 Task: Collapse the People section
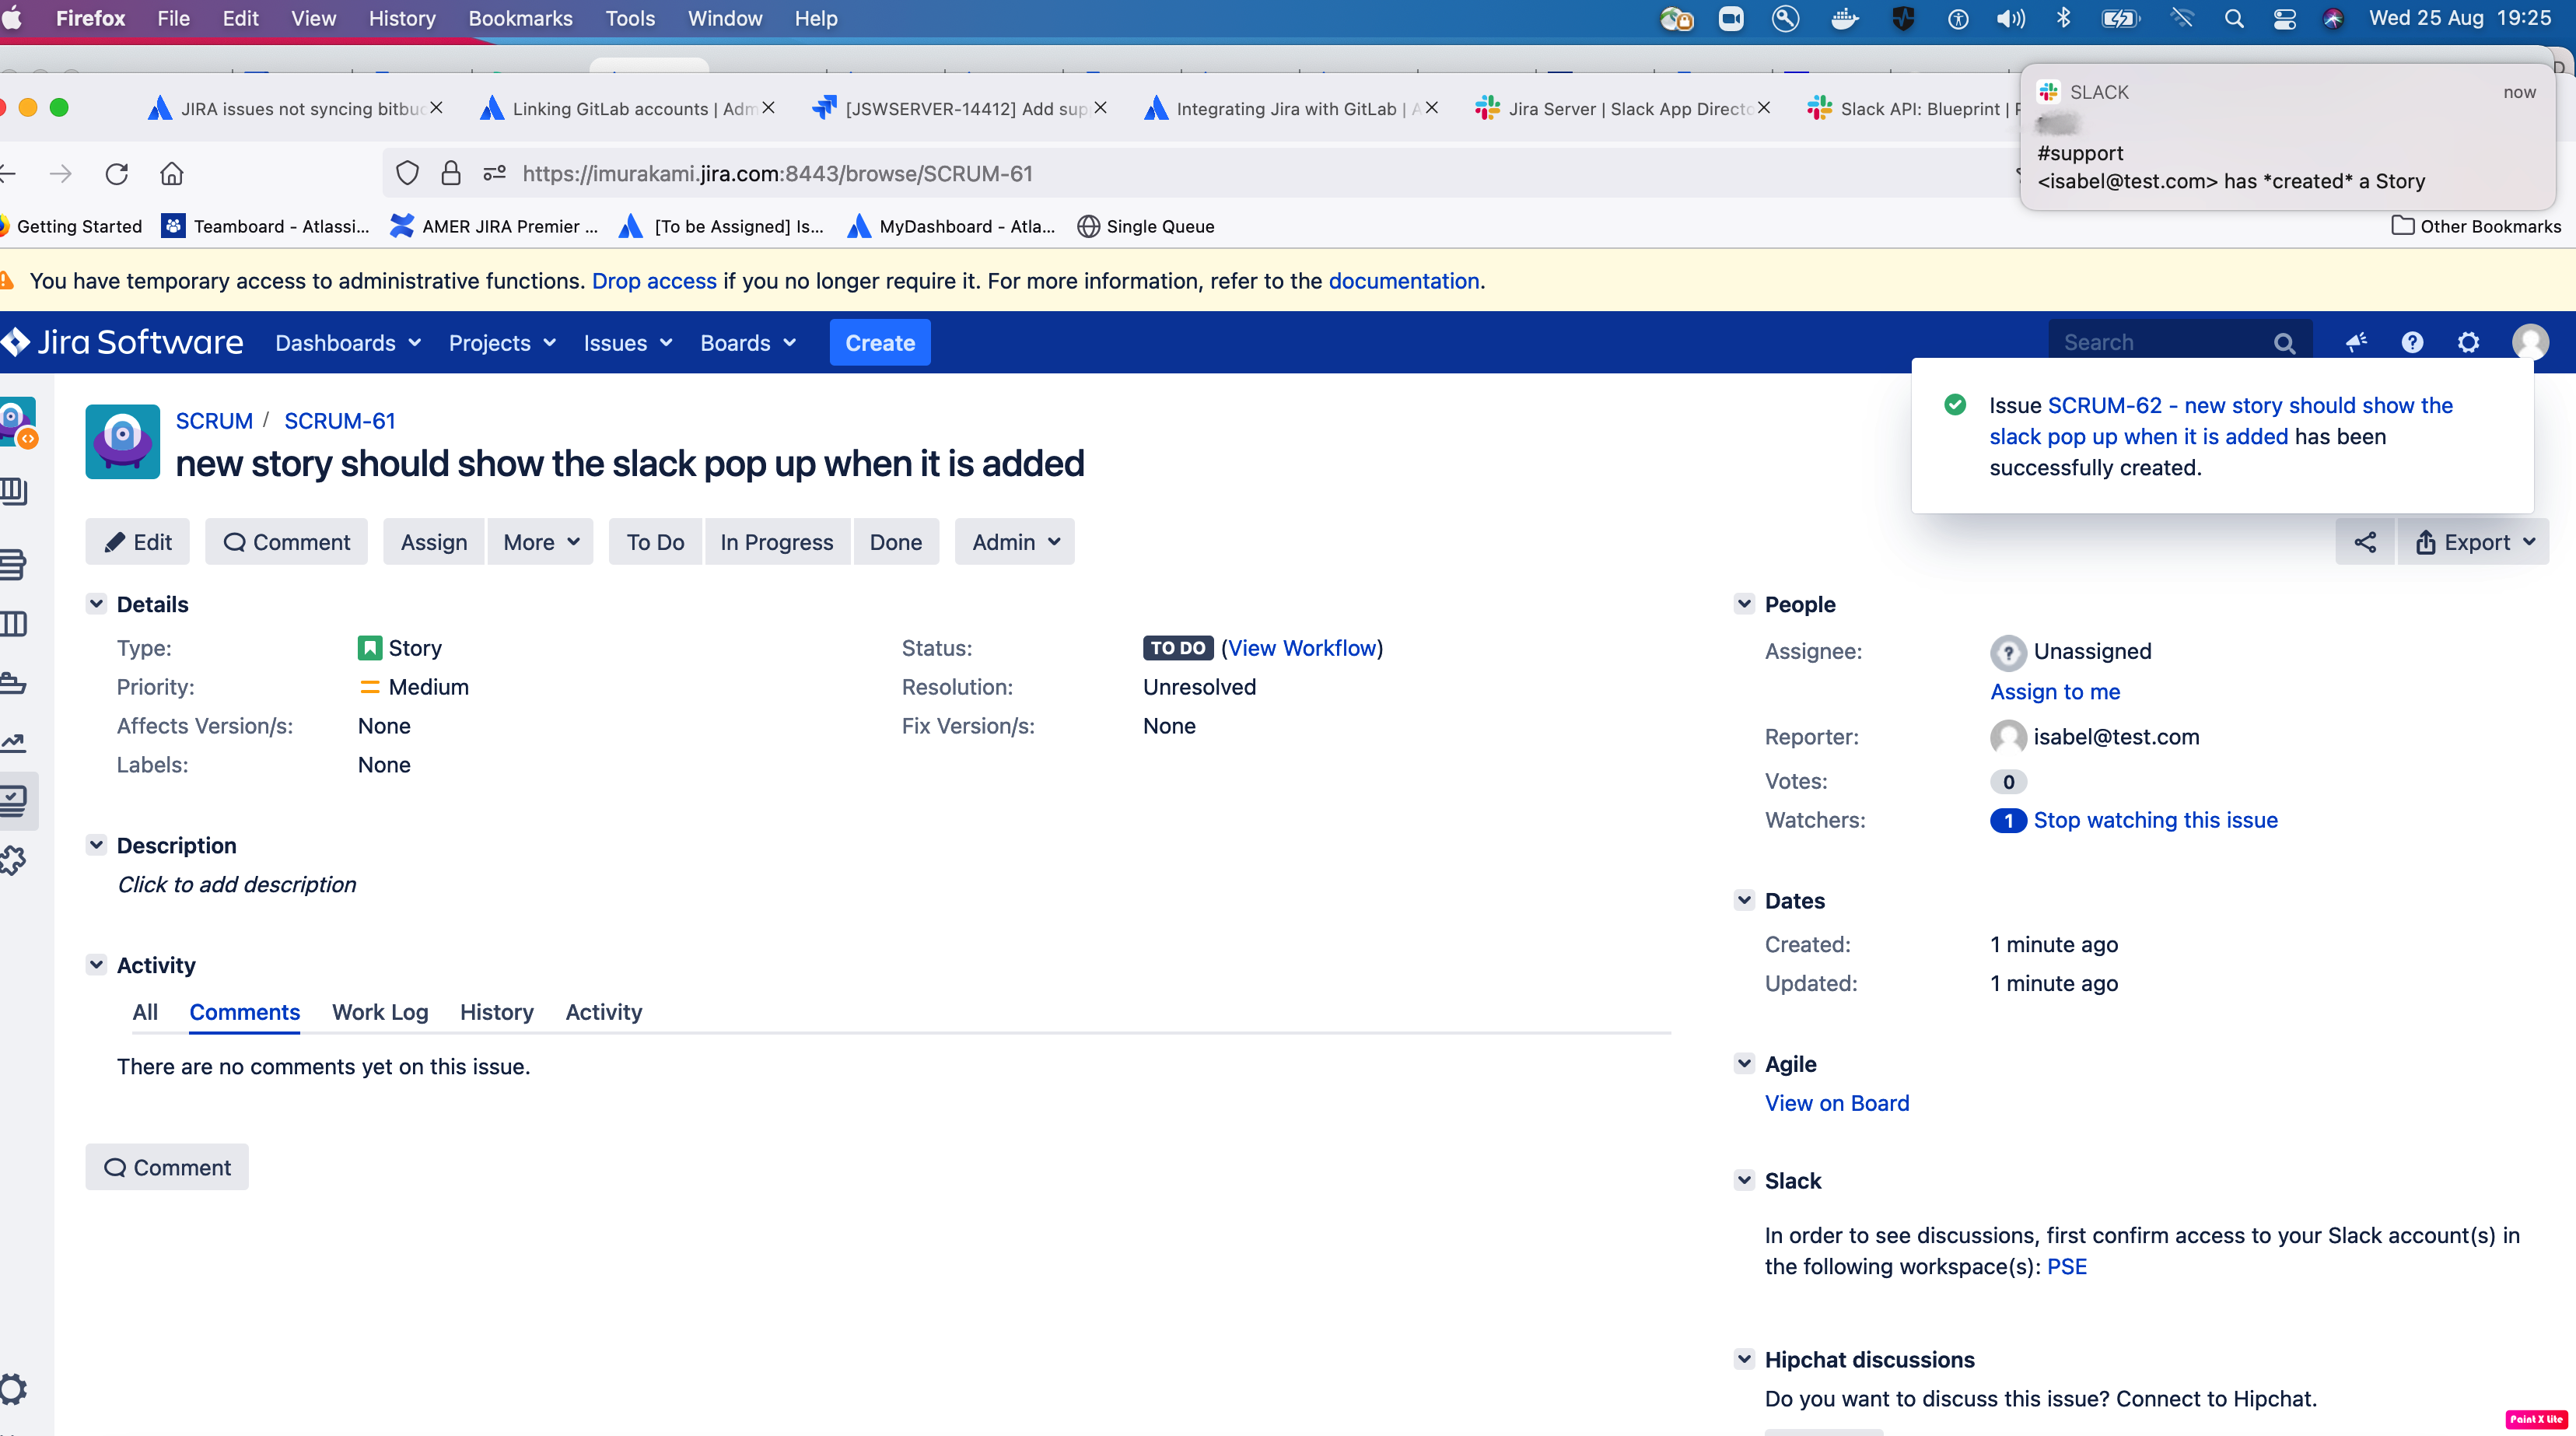click(1744, 604)
